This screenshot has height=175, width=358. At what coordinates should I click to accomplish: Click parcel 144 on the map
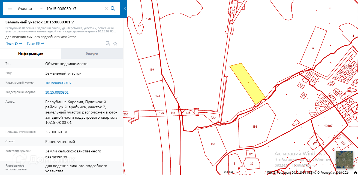coord(173,113)
